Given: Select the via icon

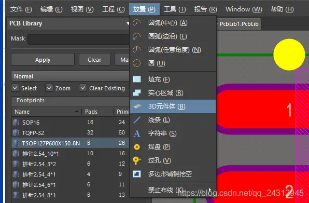Looking at the screenshot, I should 137,160.
